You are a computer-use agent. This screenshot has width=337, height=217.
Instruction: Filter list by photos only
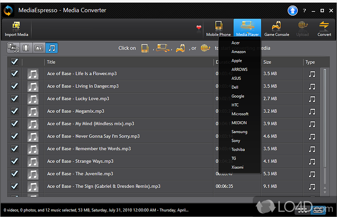click(39, 48)
